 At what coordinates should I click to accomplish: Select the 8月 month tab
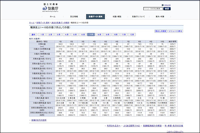[x=99, y=34]
